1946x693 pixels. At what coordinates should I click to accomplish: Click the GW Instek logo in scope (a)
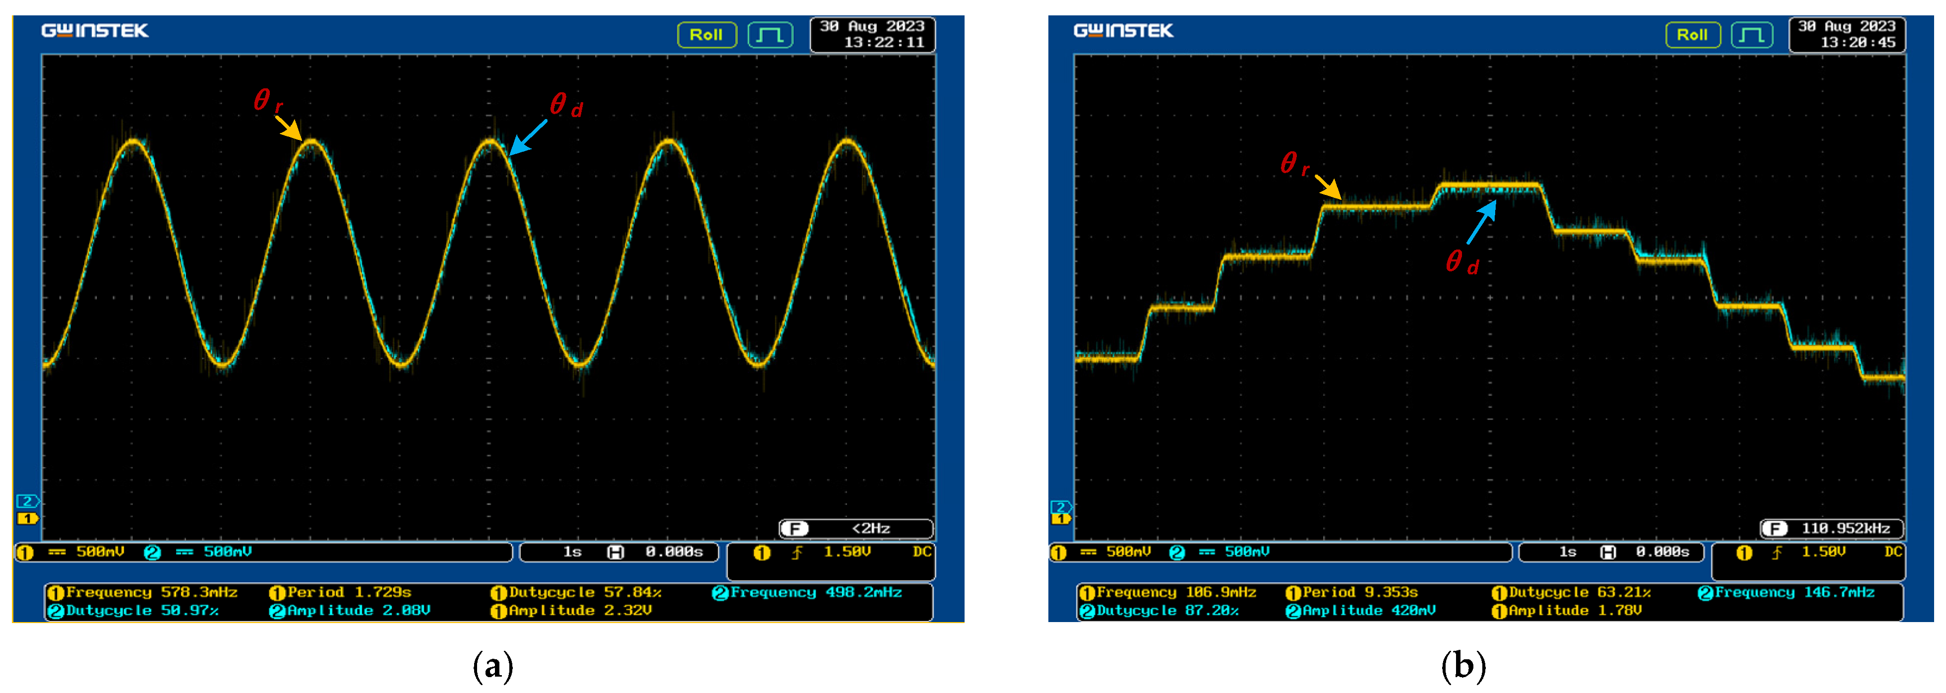click(x=94, y=31)
